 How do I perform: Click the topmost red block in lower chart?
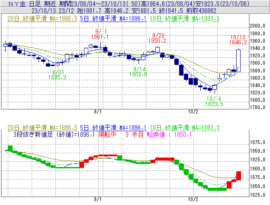pos(238,174)
